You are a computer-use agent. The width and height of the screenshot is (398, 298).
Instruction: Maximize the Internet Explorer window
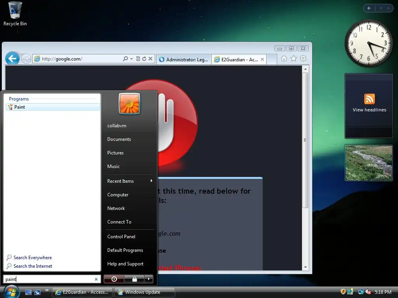point(292,49)
